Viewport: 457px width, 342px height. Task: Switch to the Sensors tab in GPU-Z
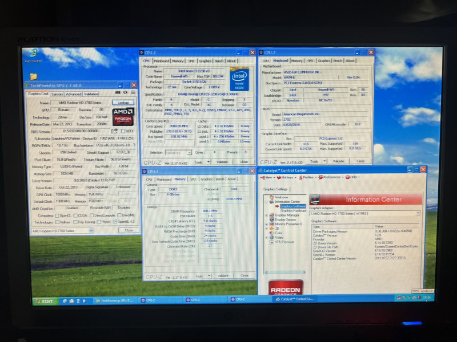57,94
